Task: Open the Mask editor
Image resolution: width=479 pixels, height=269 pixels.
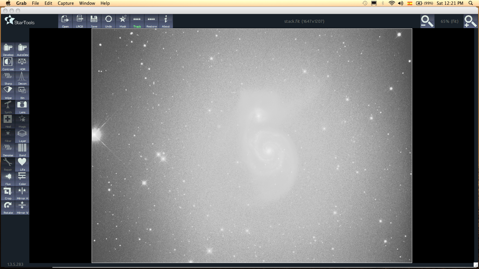Action: [123, 22]
